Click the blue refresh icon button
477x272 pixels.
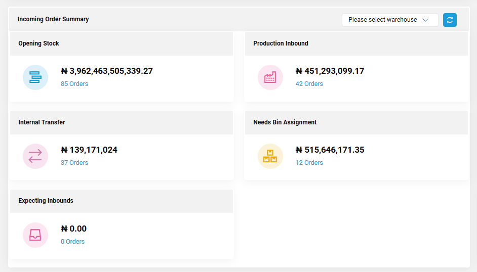tap(450, 20)
